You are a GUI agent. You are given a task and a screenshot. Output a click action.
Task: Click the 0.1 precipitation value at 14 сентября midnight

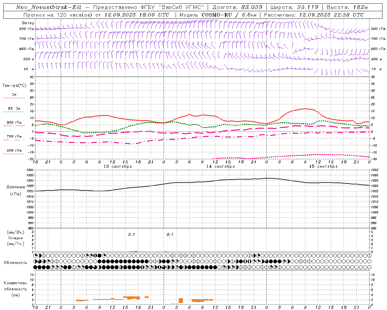[x=170, y=235]
